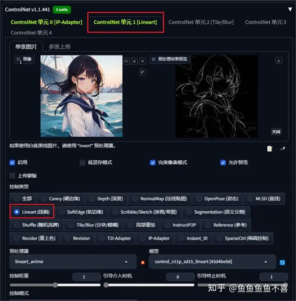Select 全部 control type
296x301 pixels.
[23, 199]
